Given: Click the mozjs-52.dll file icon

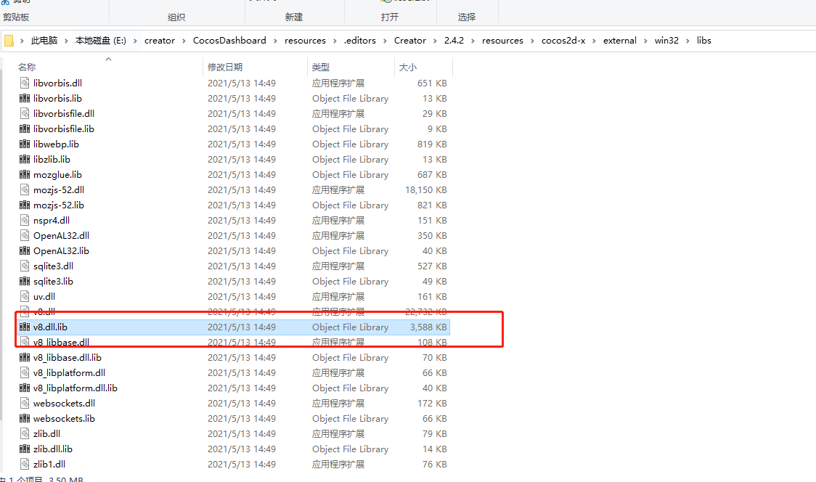Looking at the screenshot, I should coord(25,189).
